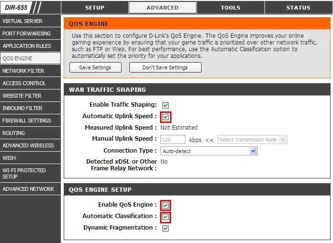333x243 pixels.
Task: Open the Connection Type dropdown
Action: click(x=209, y=151)
